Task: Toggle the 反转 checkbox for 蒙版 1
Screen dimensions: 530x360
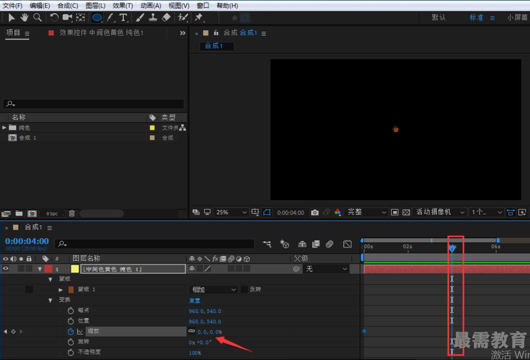Action: 244,289
